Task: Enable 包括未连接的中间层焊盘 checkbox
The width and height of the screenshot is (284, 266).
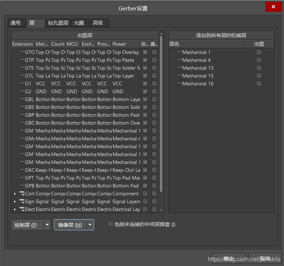Action: (x=111, y=224)
